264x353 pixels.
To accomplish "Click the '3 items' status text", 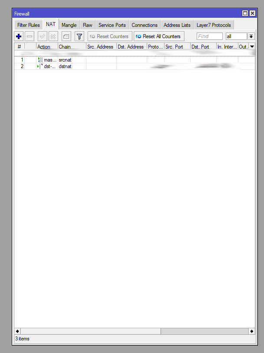I will point(22,339).
